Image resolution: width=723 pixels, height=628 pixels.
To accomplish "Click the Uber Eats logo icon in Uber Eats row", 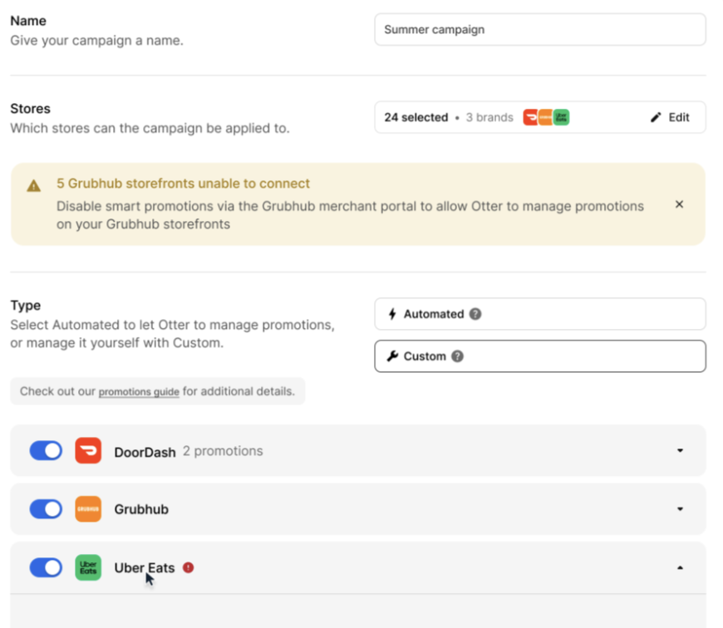I will coord(88,567).
